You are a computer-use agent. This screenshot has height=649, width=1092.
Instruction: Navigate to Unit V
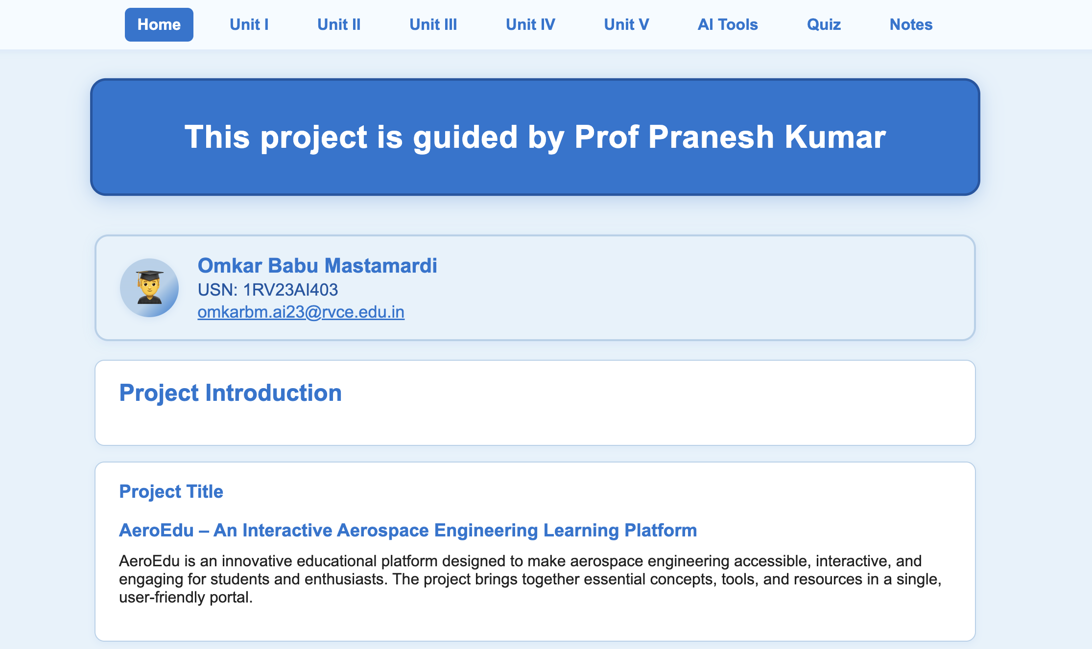[x=626, y=24]
